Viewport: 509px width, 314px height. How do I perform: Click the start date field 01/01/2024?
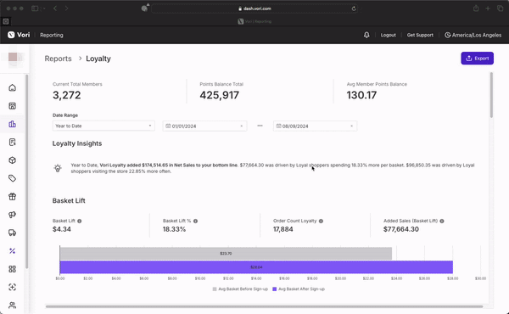point(204,126)
